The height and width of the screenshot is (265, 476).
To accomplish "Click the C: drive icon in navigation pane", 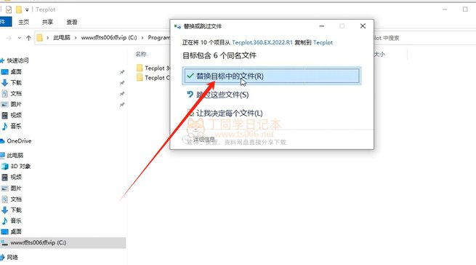I will pyautogui.click(x=4, y=242).
